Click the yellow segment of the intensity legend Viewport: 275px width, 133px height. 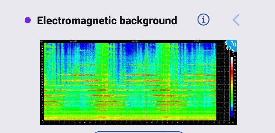232,85
